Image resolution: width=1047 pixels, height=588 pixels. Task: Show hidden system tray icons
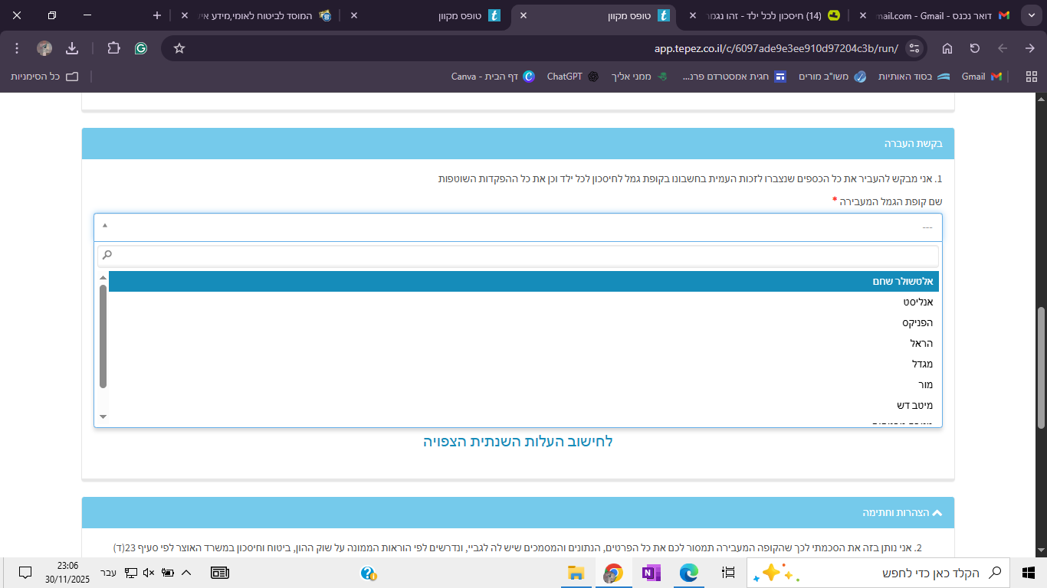pyautogui.click(x=185, y=573)
